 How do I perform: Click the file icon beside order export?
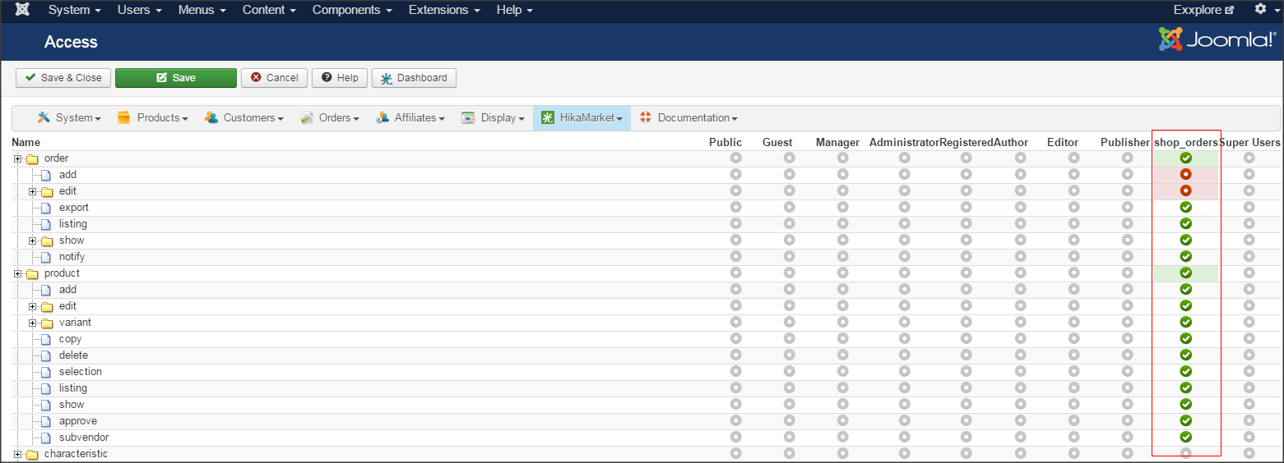click(46, 208)
